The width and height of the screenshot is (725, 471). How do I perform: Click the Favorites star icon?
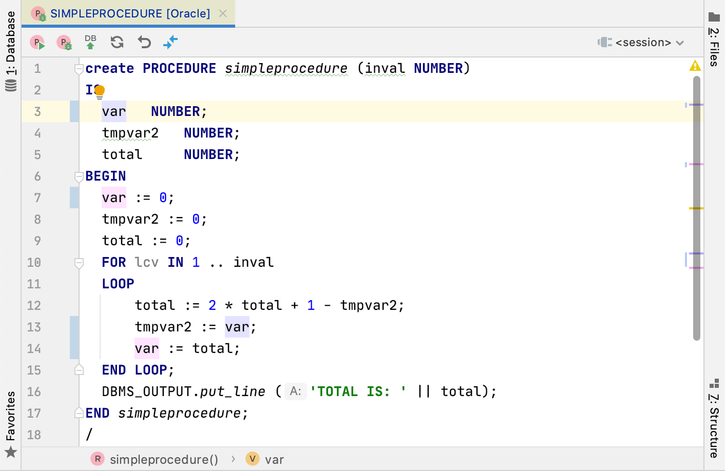11,453
